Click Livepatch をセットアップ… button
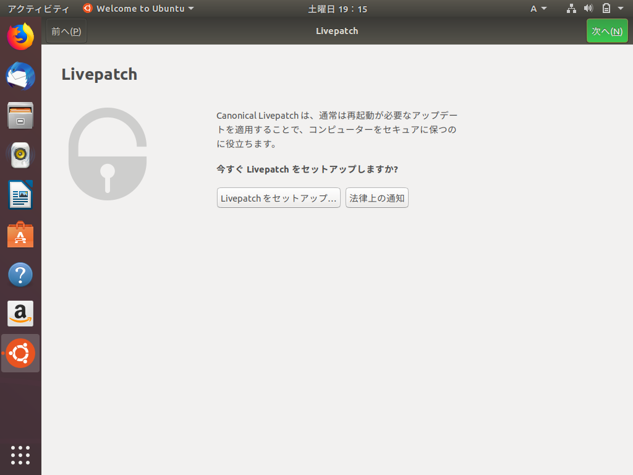This screenshot has width=633, height=475. 279,198
